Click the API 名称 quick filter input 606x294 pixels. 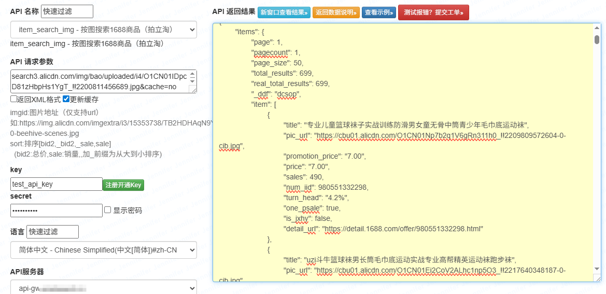coord(67,11)
